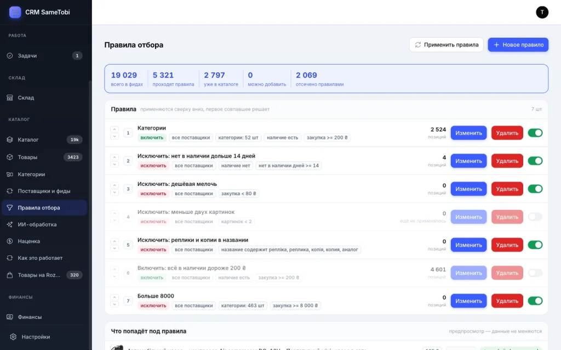
Task: Open Задачи in the sidebar
Action: click(44, 56)
